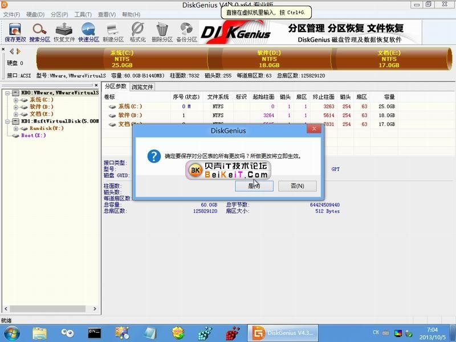Viewport: 456px width, 342px height.
Task: Select Ramdisk(W:) in the tree
Action: pyautogui.click(x=47, y=128)
